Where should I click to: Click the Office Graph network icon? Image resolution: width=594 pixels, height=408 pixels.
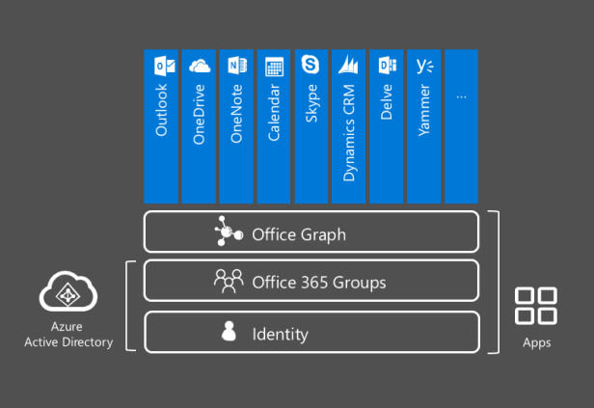[229, 233]
